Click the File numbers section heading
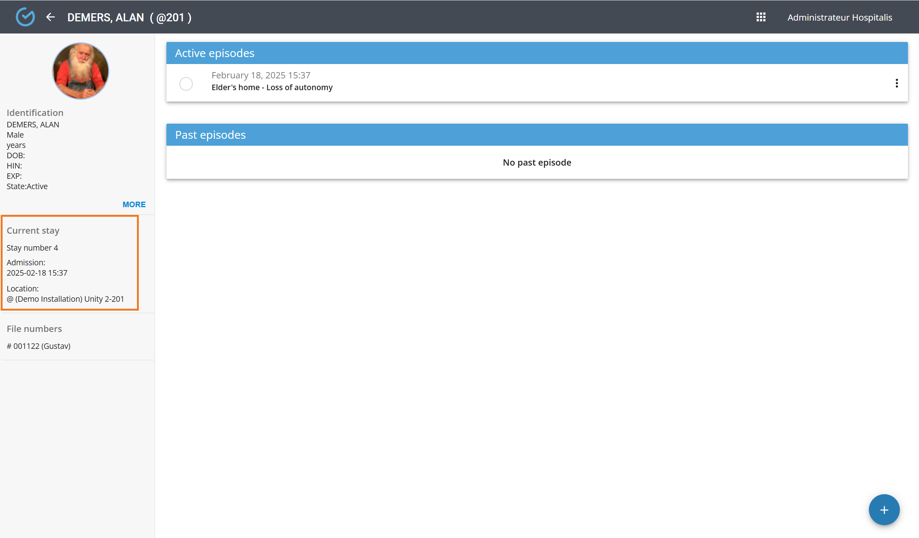Screen dimensions: 919x538 [x=34, y=329]
